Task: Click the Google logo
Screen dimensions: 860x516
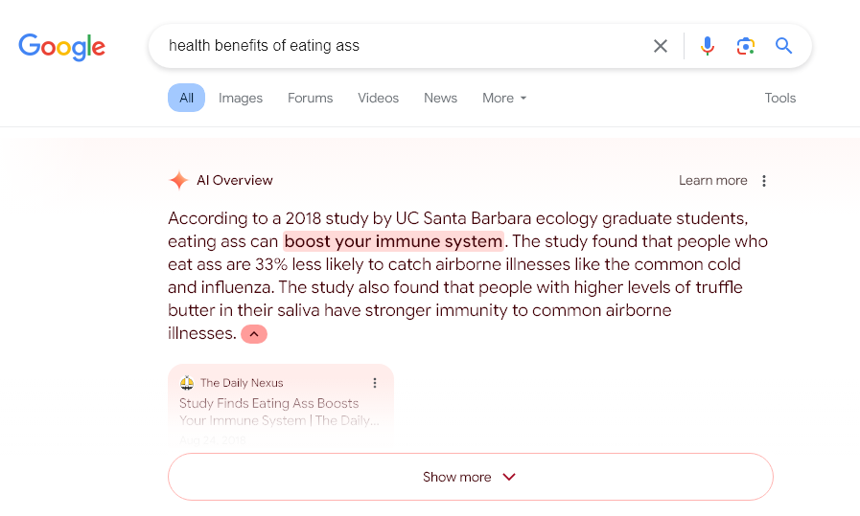Action: click(62, 47)
